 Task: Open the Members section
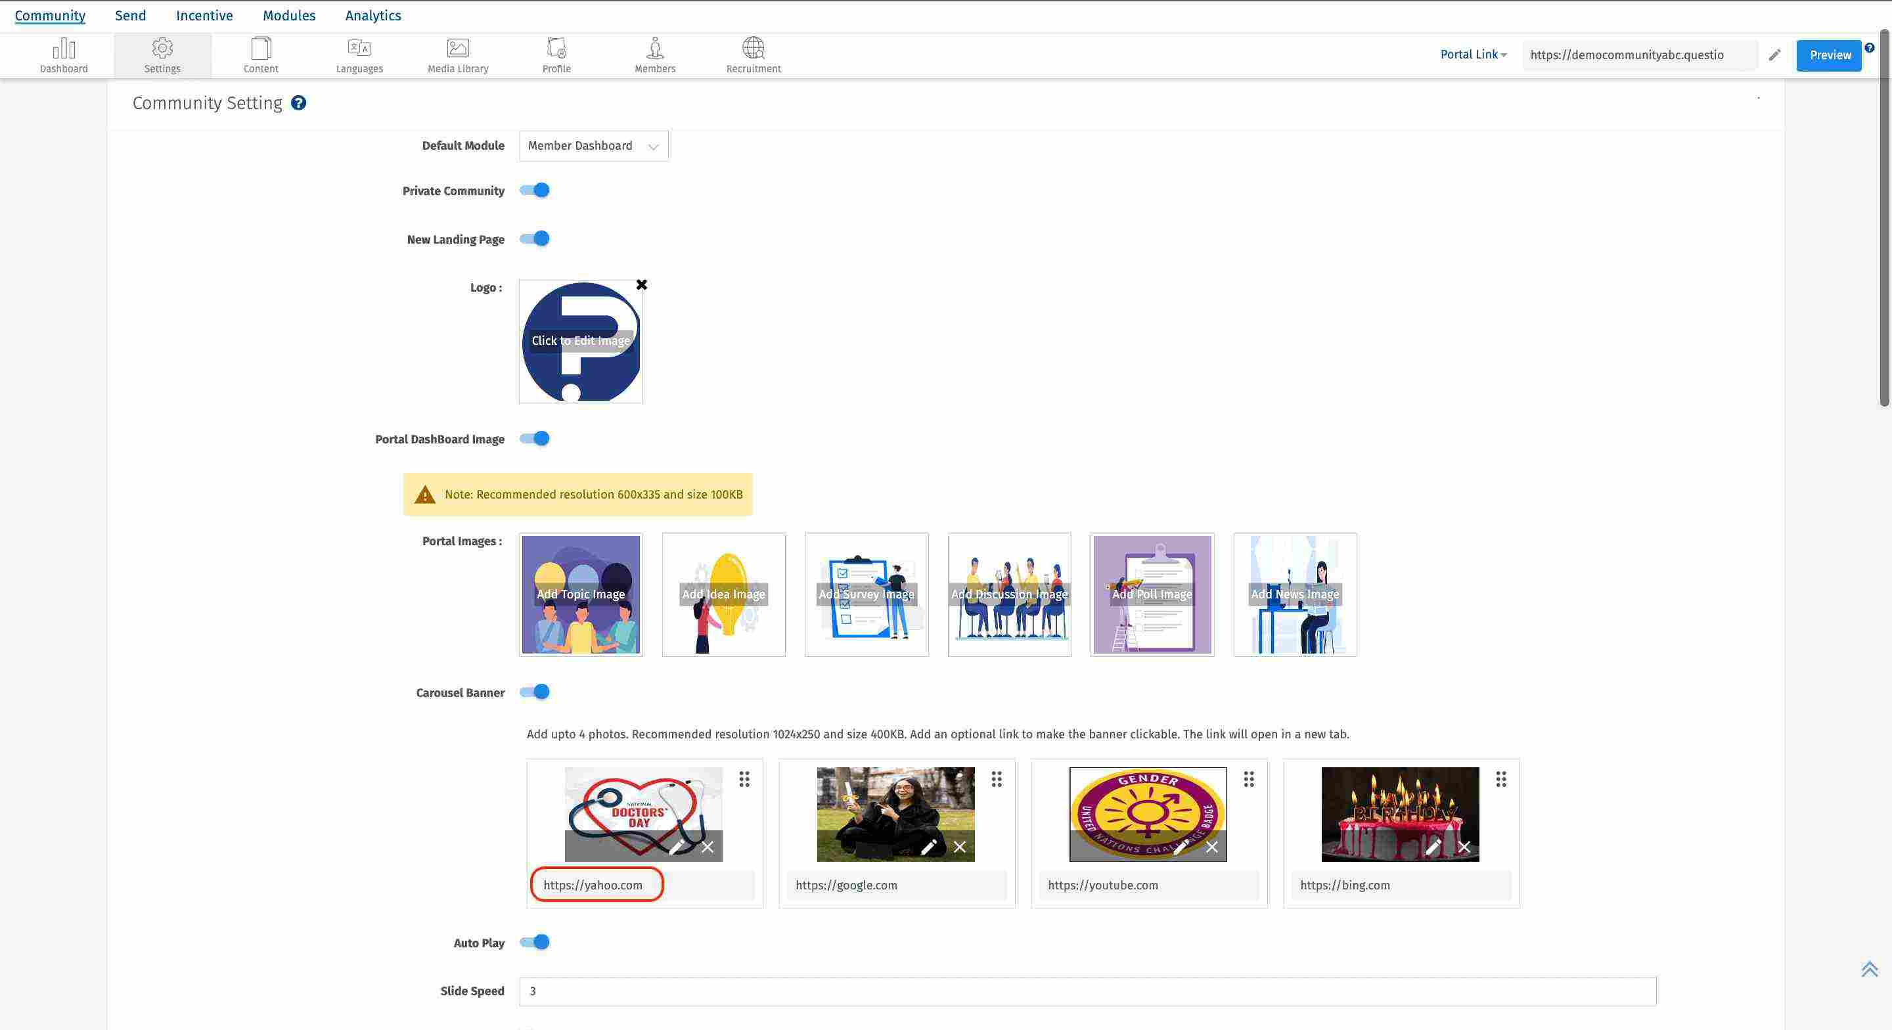654,55
